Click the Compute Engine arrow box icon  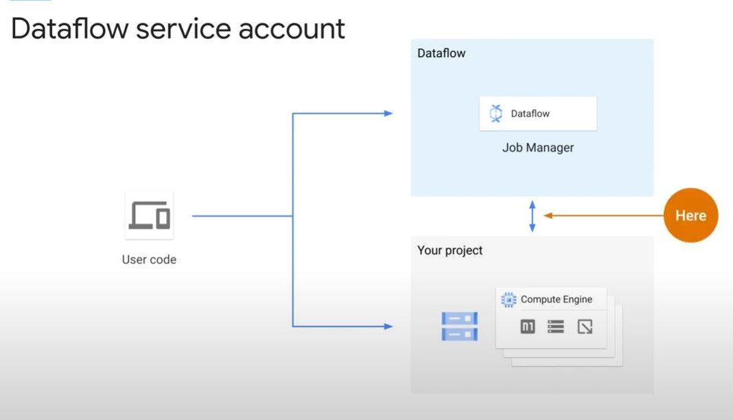click(585, 327)
